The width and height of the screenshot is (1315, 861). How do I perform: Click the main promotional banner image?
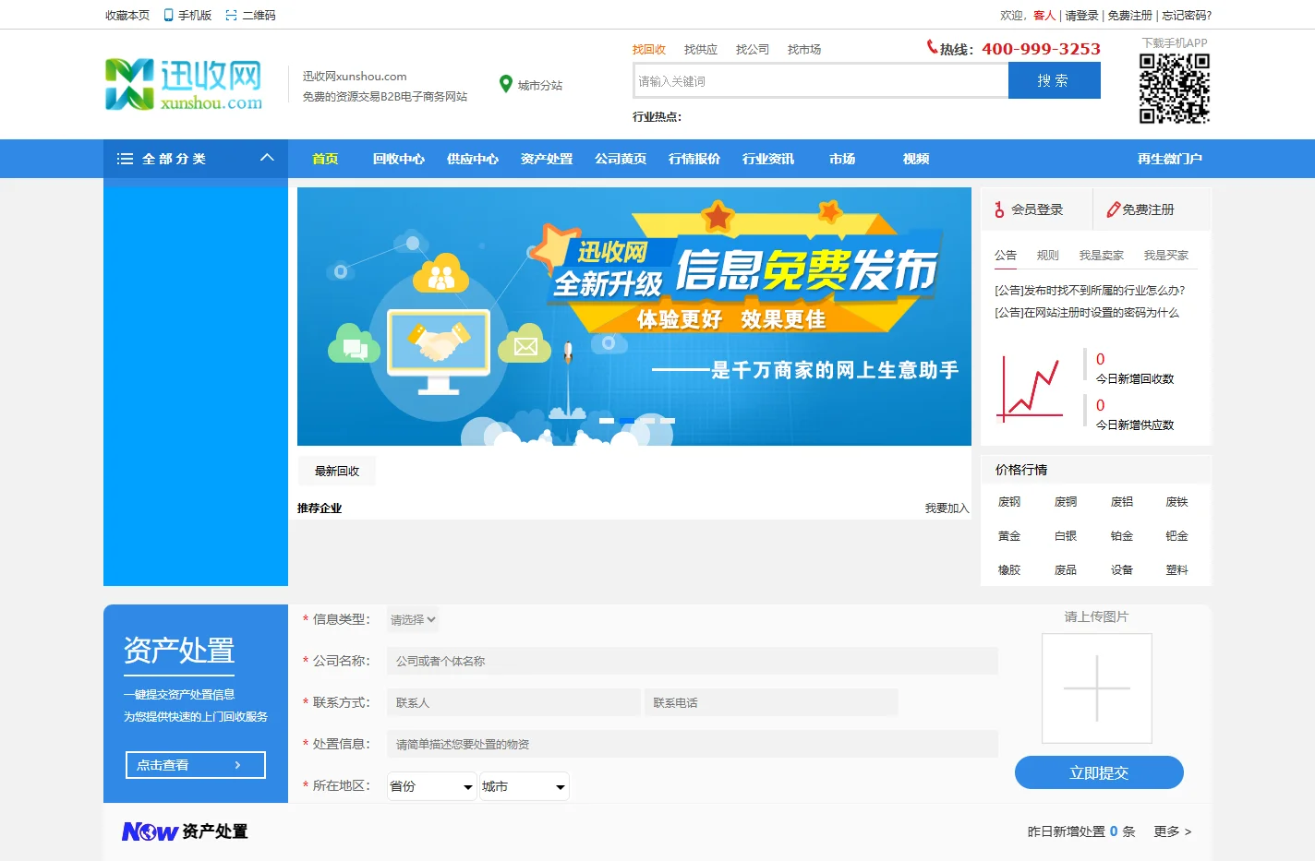[634, 317]
